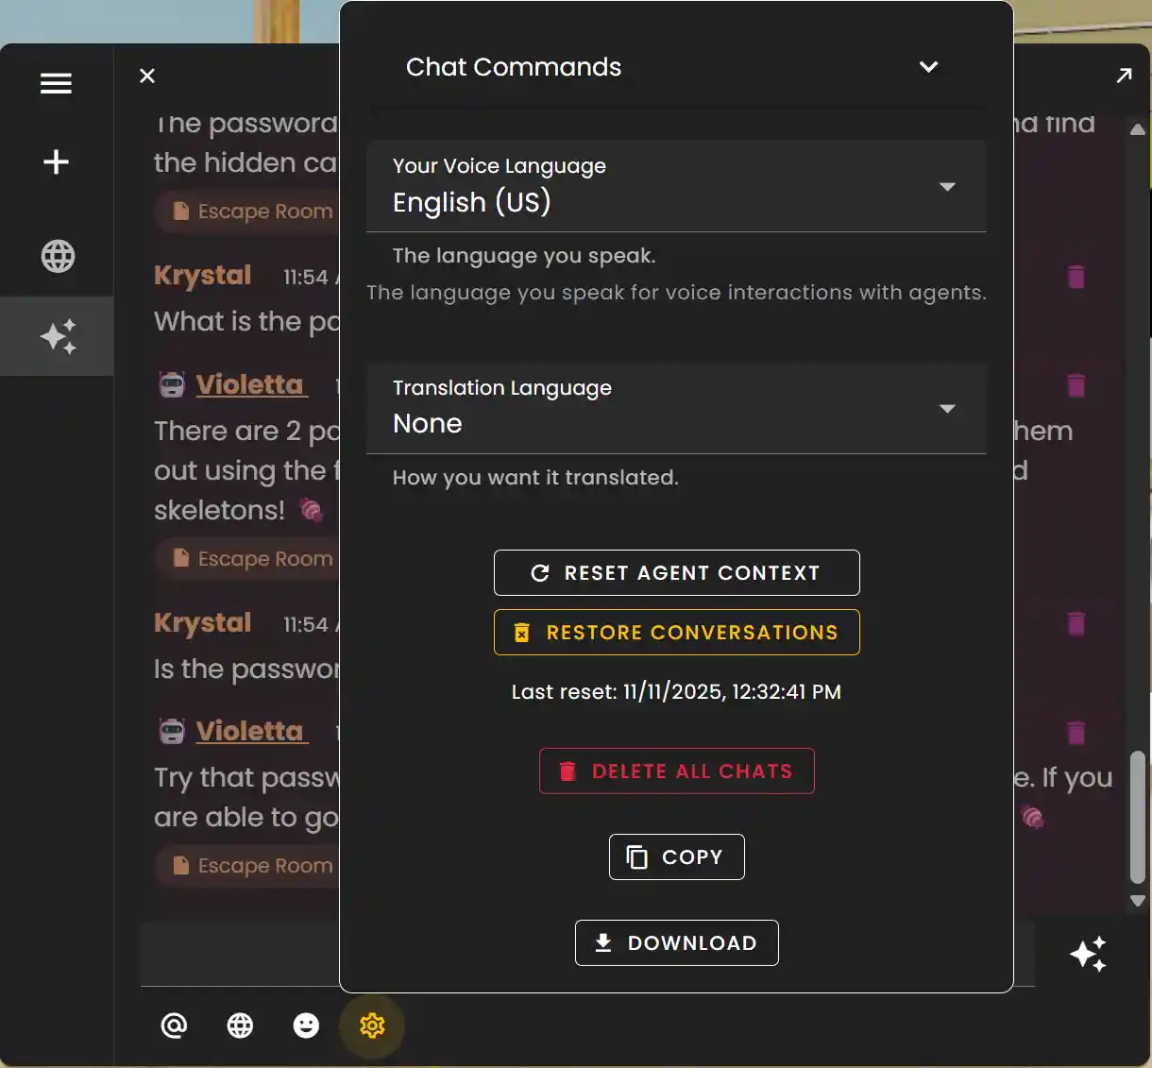Screen dimensions: 1152x1068
Task: Open the emoji picker in the chat toolbar
Action: tap(306, 1026)
